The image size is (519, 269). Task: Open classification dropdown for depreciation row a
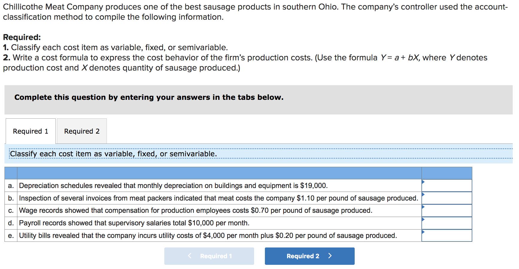point(447,186)
